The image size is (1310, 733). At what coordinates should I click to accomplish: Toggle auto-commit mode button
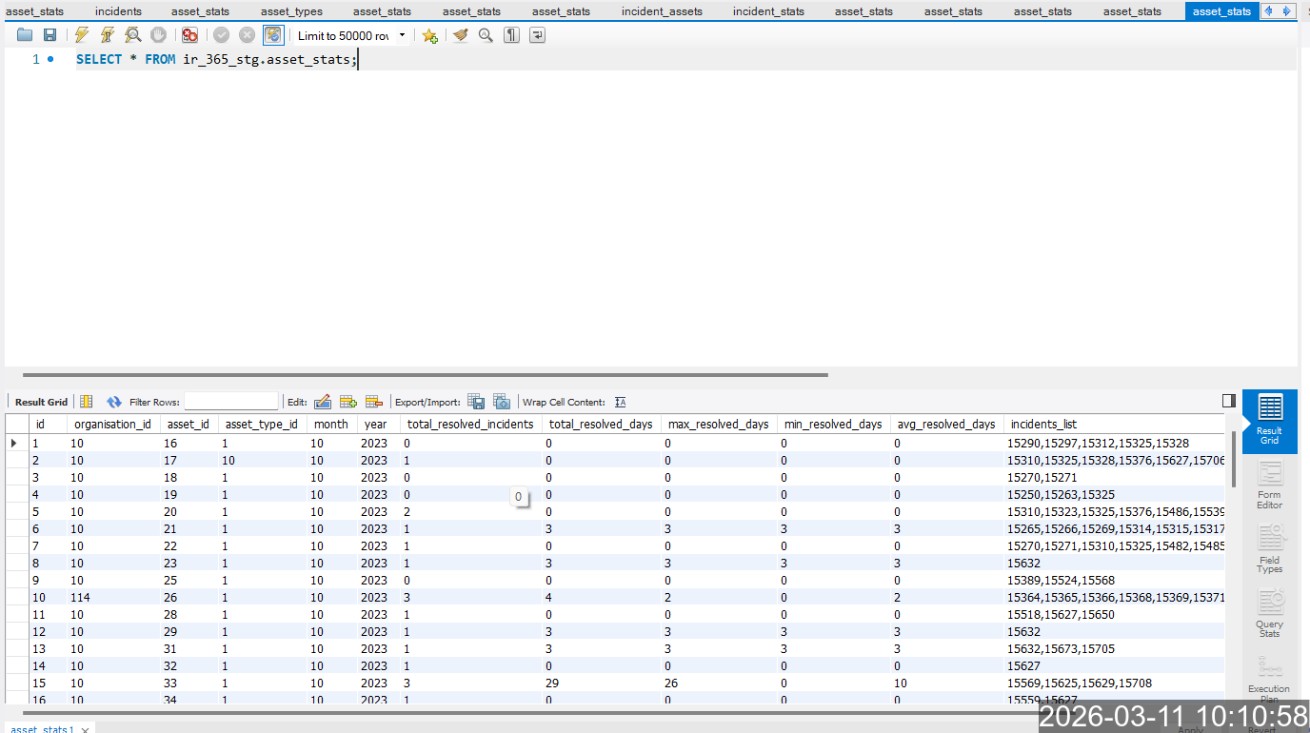tap(273, 35)
